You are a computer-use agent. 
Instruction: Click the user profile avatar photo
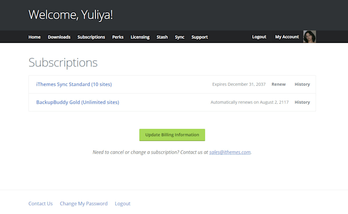point(310,37)
